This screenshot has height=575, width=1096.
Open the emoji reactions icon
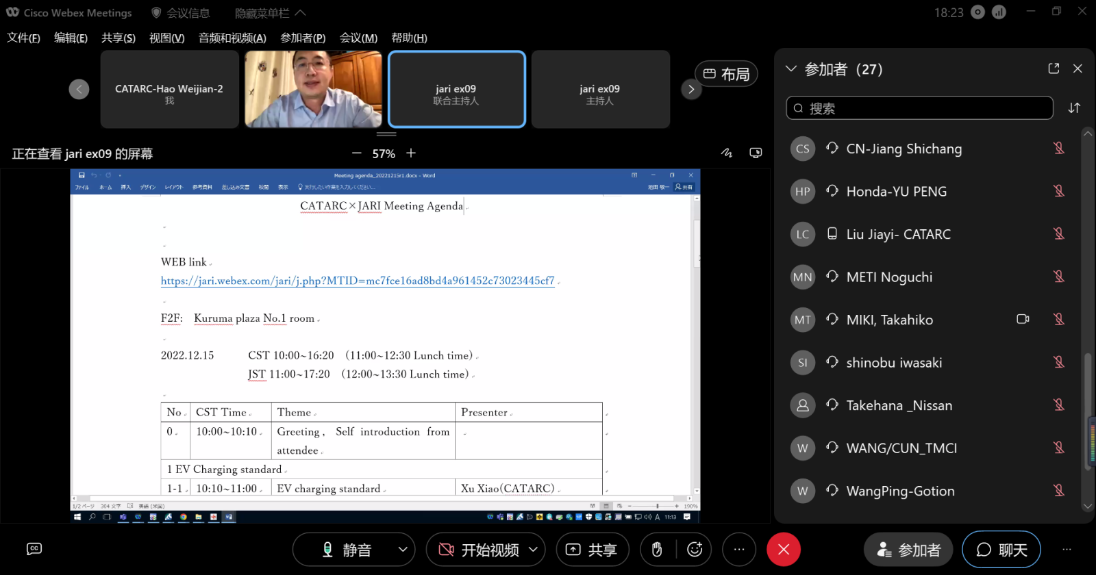695,550
